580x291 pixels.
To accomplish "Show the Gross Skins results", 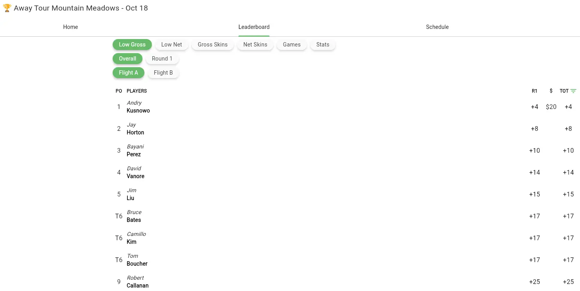I will pos(212,45).
